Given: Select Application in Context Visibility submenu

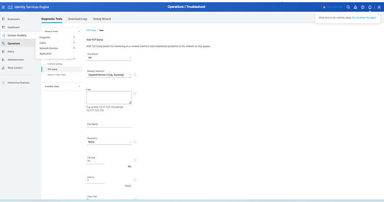Looking at the screenshot, I should (x=46, y=53).
